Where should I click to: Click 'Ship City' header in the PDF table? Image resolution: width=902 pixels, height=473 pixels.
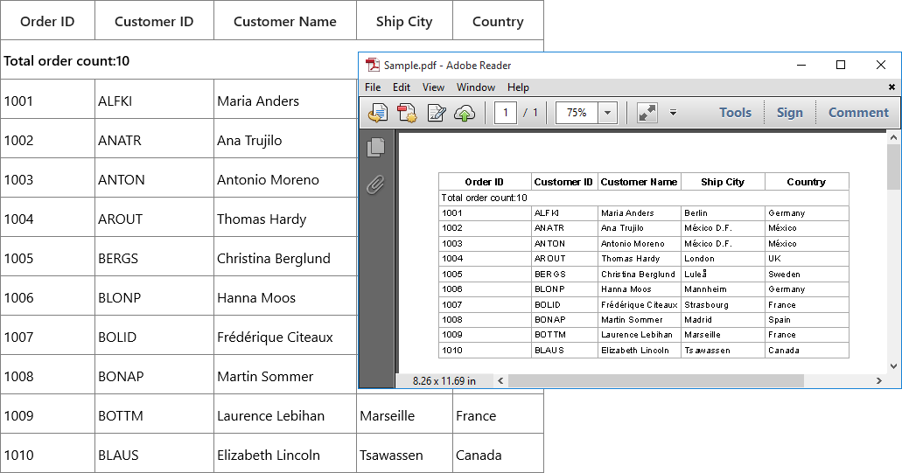point(723,182)
